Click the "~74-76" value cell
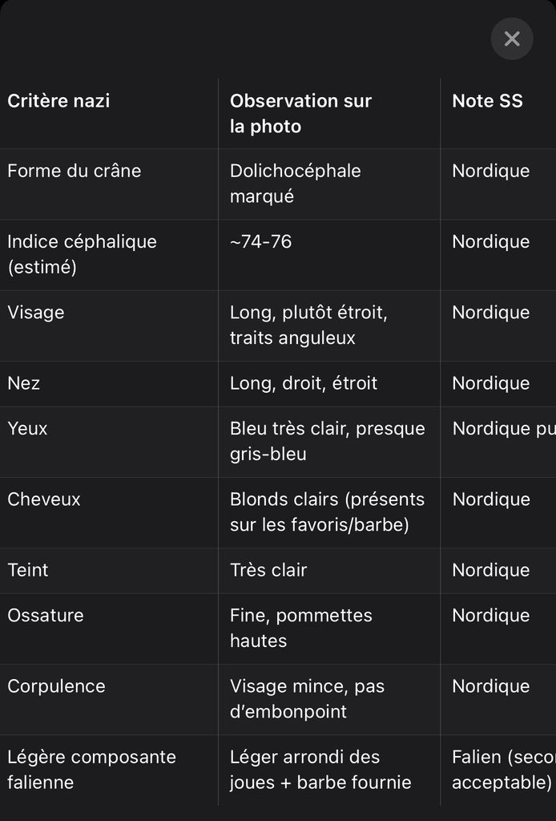Viewport: 556px width, 821px height. [260, 241]
